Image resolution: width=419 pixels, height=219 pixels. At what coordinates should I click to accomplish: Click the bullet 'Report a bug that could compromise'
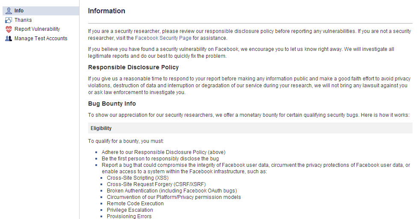pyautogui.click(x=256, y=168)
